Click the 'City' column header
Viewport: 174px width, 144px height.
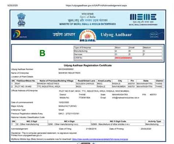tap(120, 81)
